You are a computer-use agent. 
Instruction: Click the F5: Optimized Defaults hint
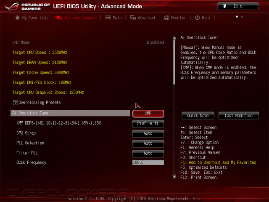point(203,167)
